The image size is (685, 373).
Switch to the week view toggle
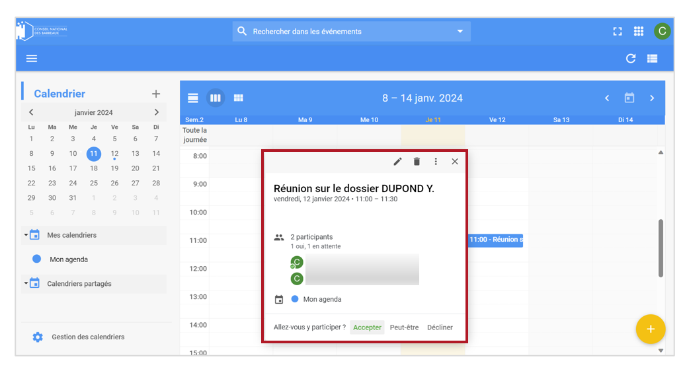point(216,98)
